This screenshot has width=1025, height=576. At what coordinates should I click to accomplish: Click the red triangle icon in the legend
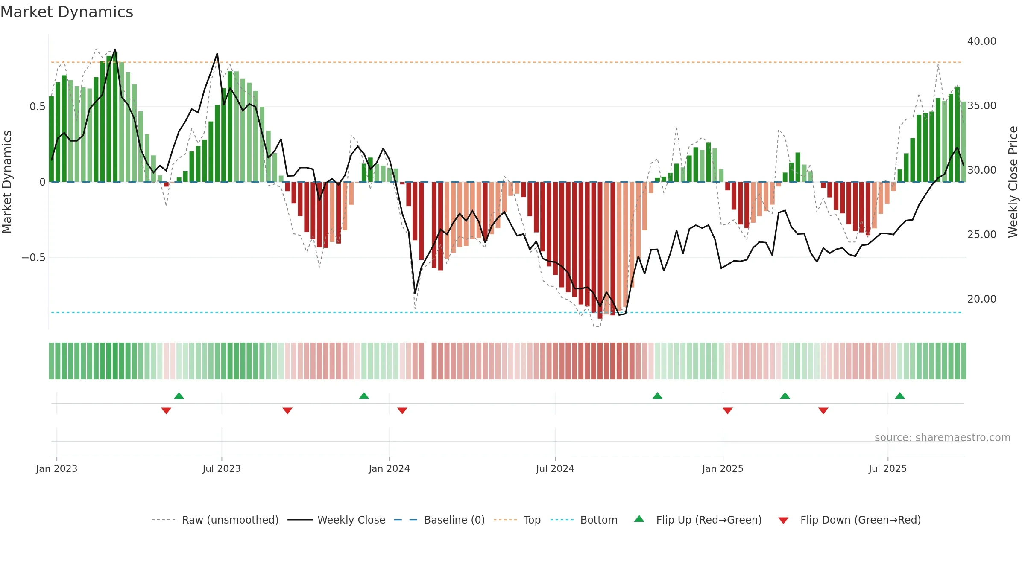(x=783, y=521)
